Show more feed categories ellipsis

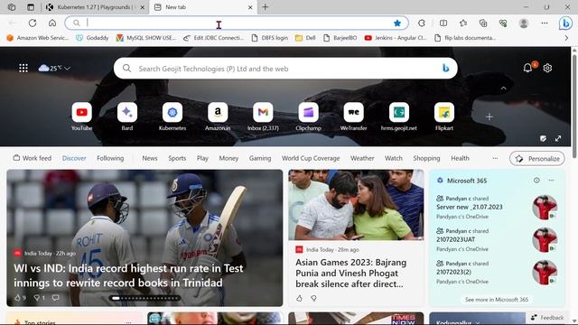(x=495, y=158)
